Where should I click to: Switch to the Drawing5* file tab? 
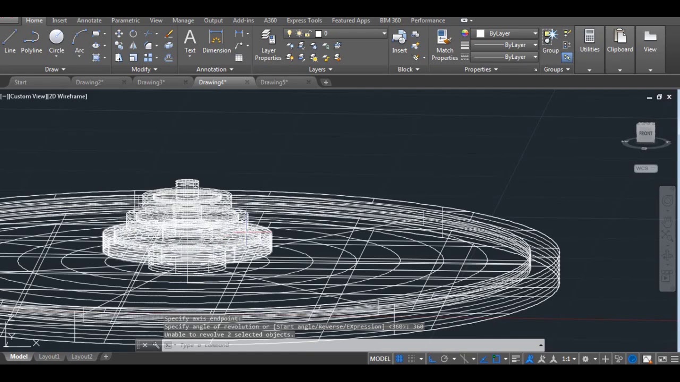tap(274, 82)
